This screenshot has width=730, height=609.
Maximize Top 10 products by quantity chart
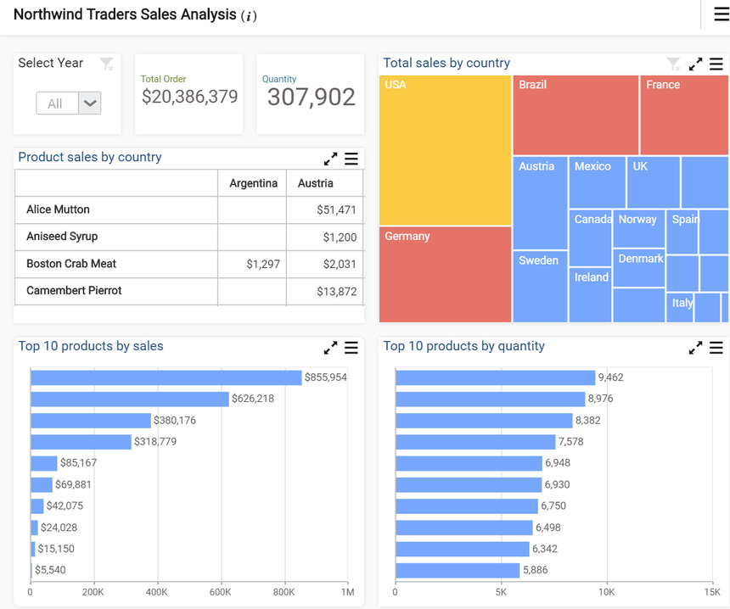[x=695, y=348]
